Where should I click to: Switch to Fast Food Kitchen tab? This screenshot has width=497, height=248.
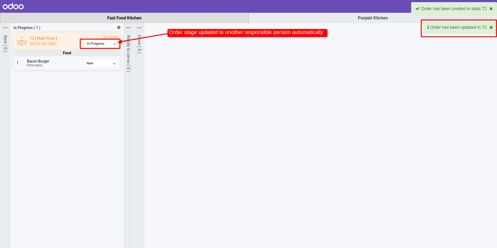point(124,18)
